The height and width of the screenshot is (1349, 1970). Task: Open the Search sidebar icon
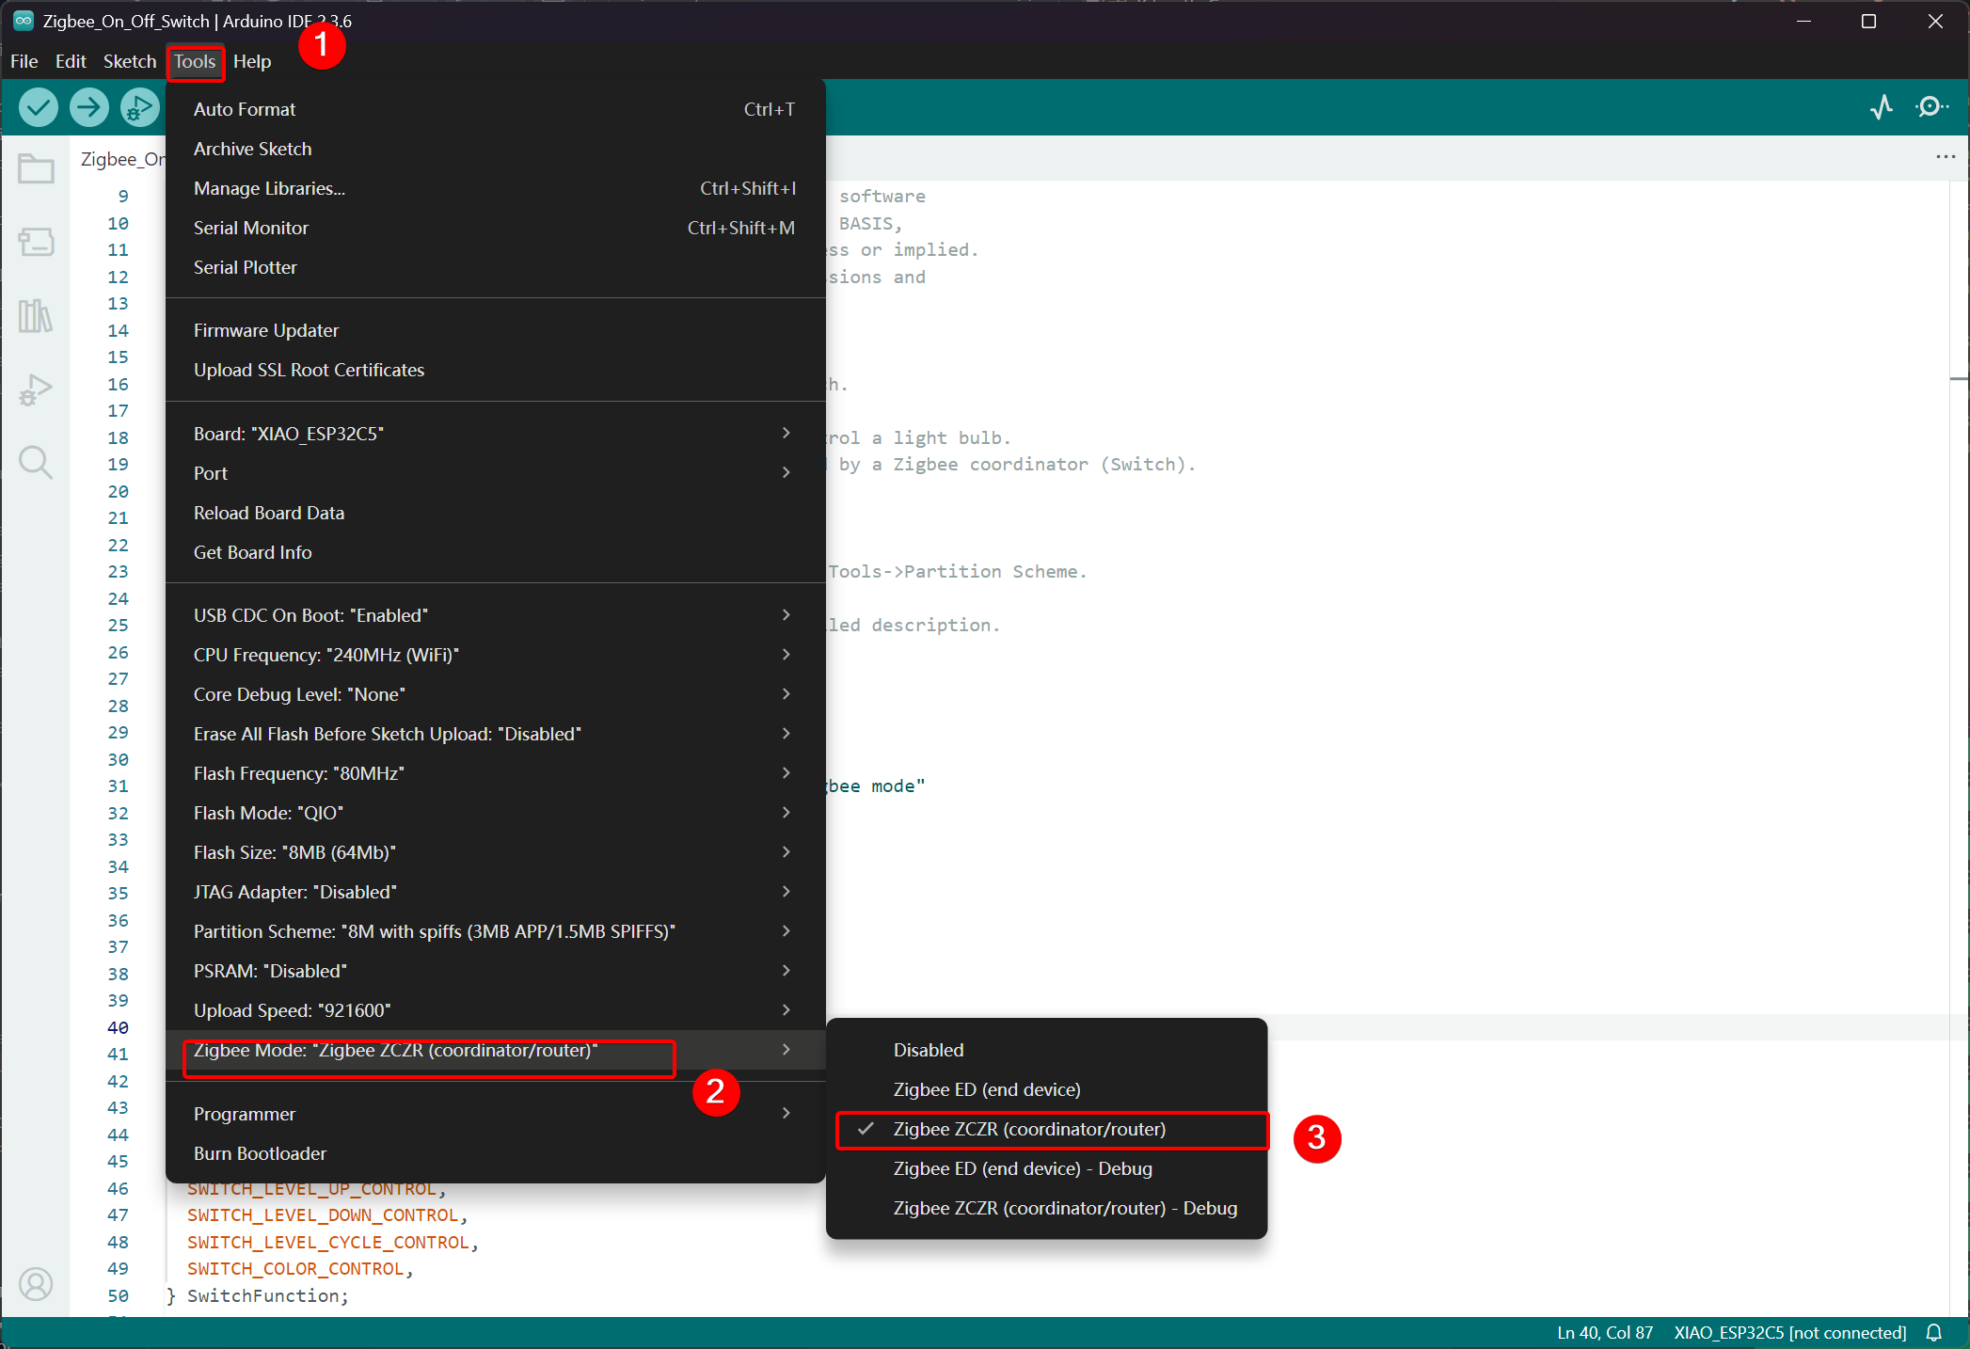point(36,462)
